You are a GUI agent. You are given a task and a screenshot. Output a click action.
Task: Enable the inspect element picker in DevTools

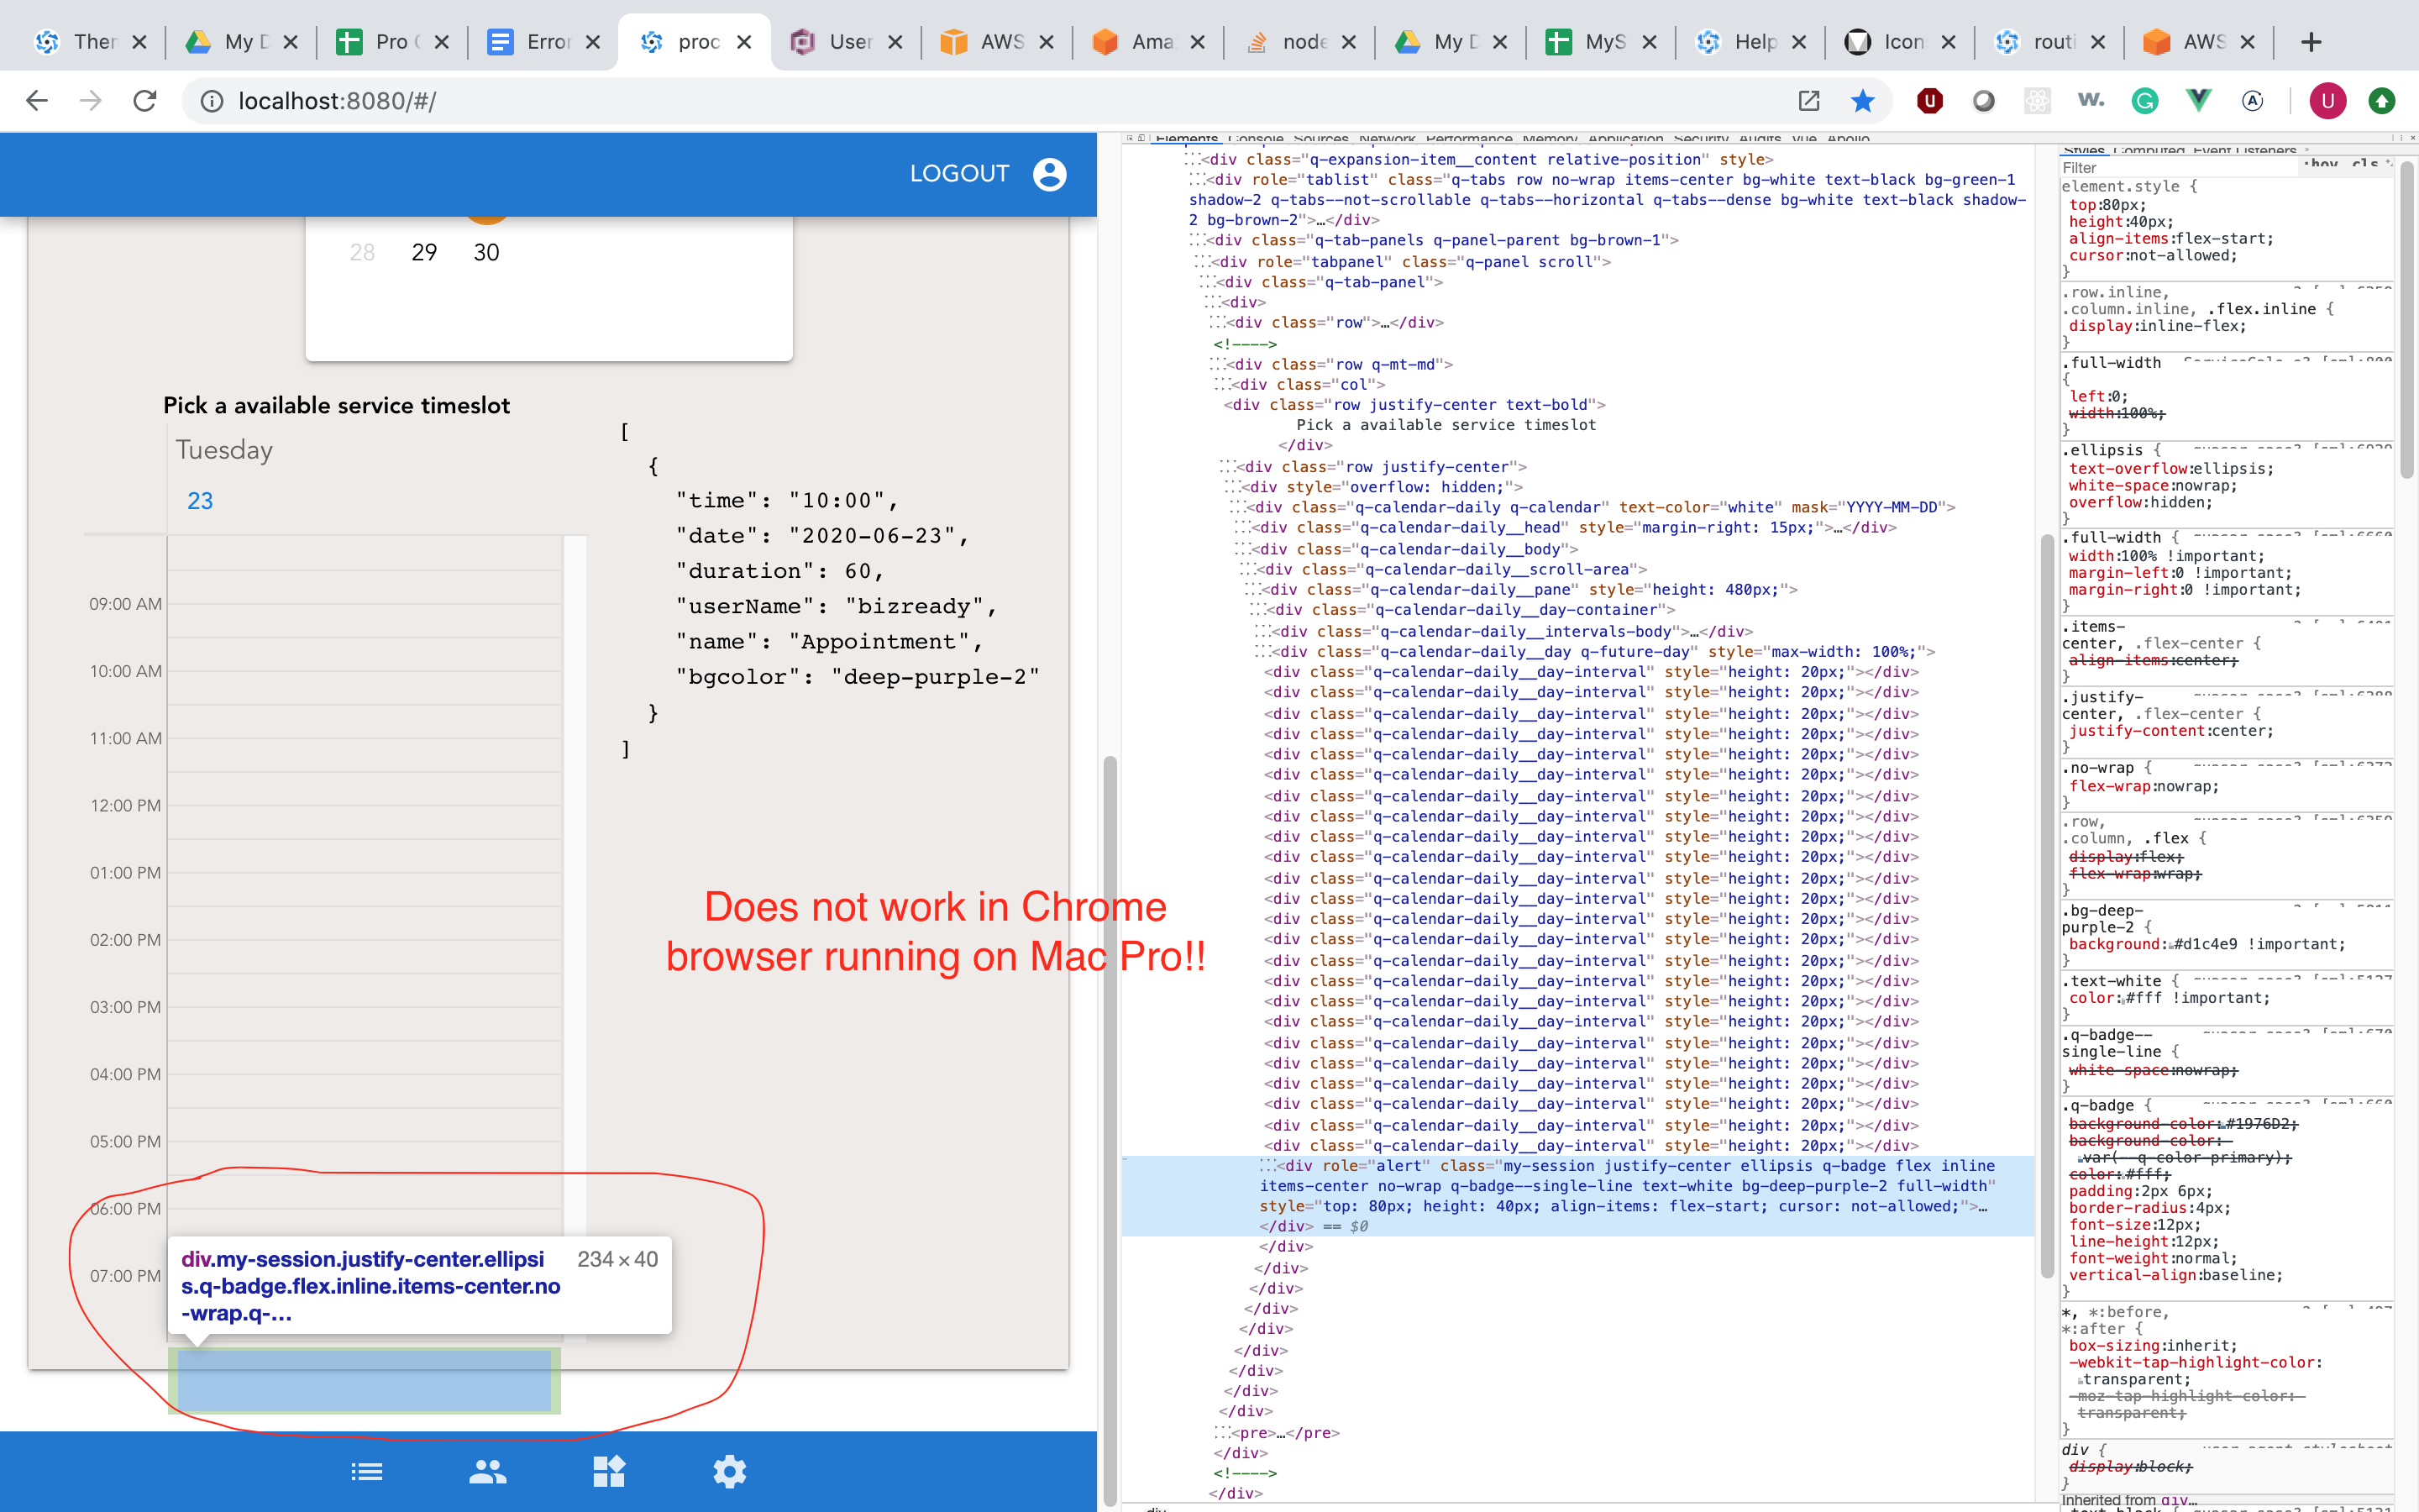[1132, 138]
